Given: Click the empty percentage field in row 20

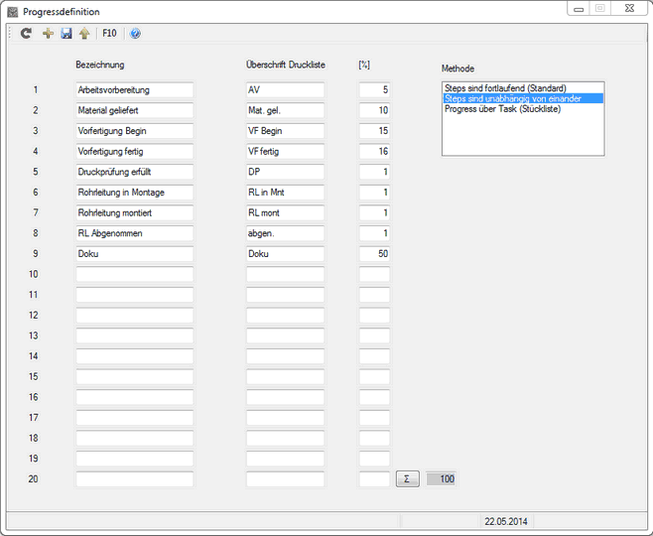Looking at the screenshot, I should (374, 479).
